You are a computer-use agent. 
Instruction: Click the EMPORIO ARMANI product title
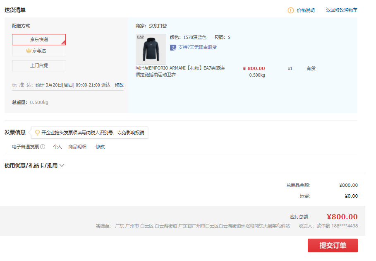[x=180, y=71]
